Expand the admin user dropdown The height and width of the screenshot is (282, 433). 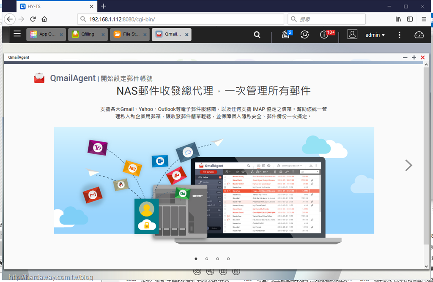pos(375,35)
